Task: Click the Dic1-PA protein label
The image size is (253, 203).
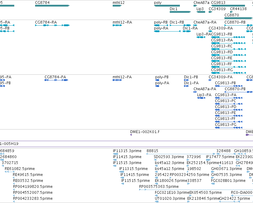Action: tap(191, 83)
